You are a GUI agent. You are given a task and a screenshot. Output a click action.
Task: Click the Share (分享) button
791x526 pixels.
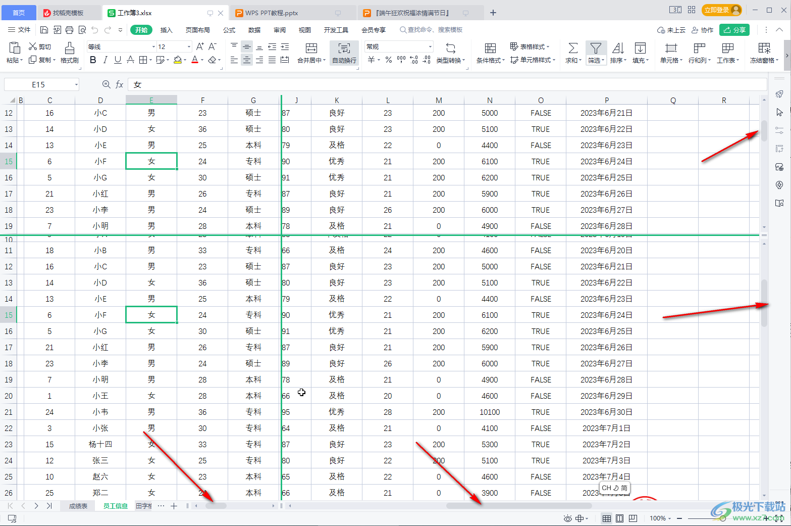tap(734, 30)
